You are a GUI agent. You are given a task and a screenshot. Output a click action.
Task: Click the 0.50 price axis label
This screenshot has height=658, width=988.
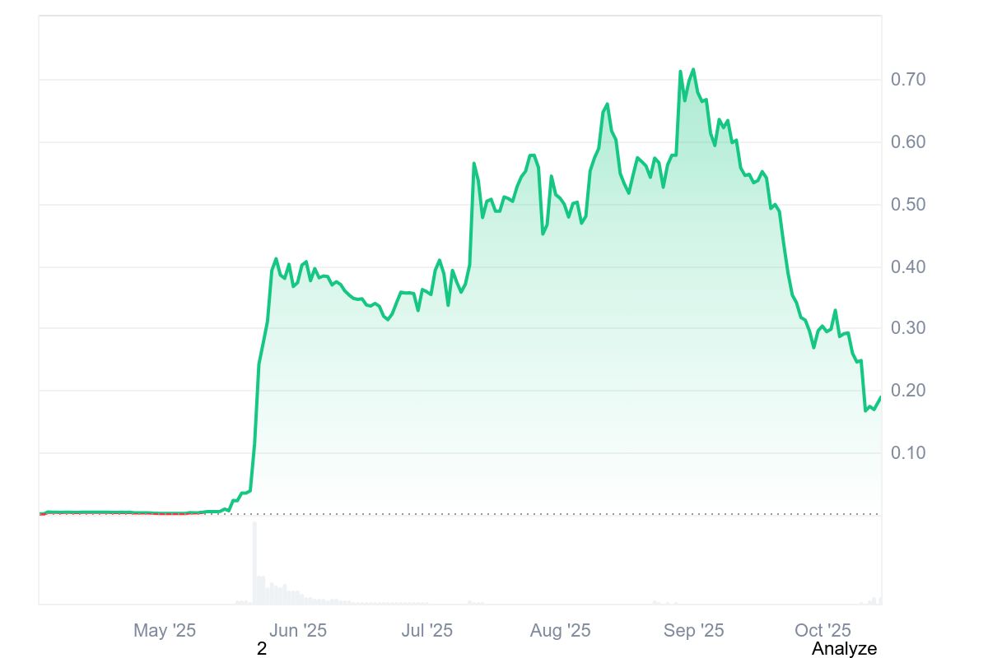click(908, 205)
